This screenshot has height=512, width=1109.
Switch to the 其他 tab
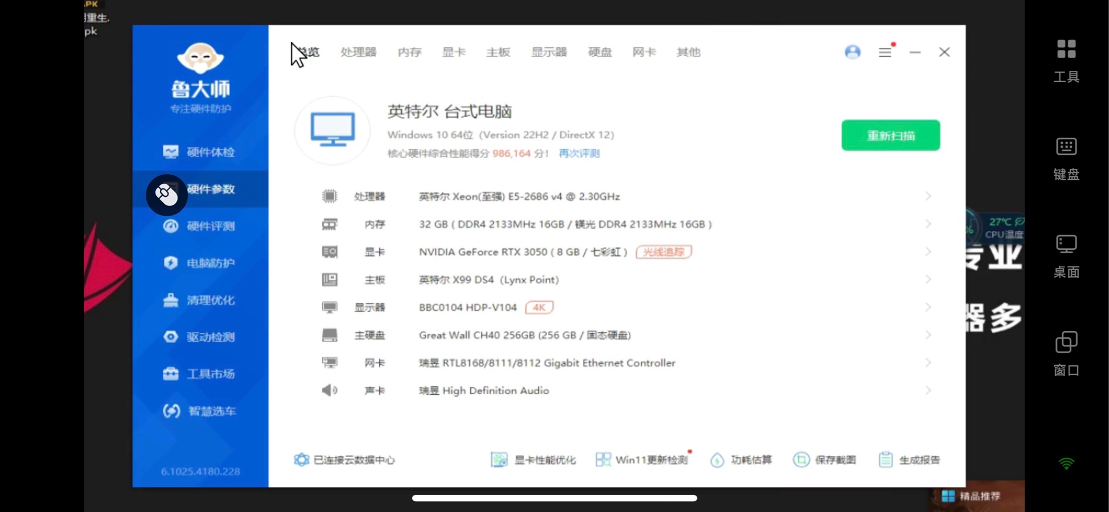point(688,52)
